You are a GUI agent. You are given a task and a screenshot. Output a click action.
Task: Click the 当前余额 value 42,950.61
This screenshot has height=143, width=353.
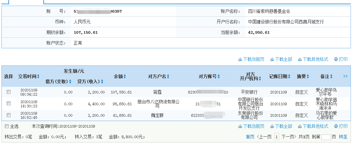coord(259,33)
